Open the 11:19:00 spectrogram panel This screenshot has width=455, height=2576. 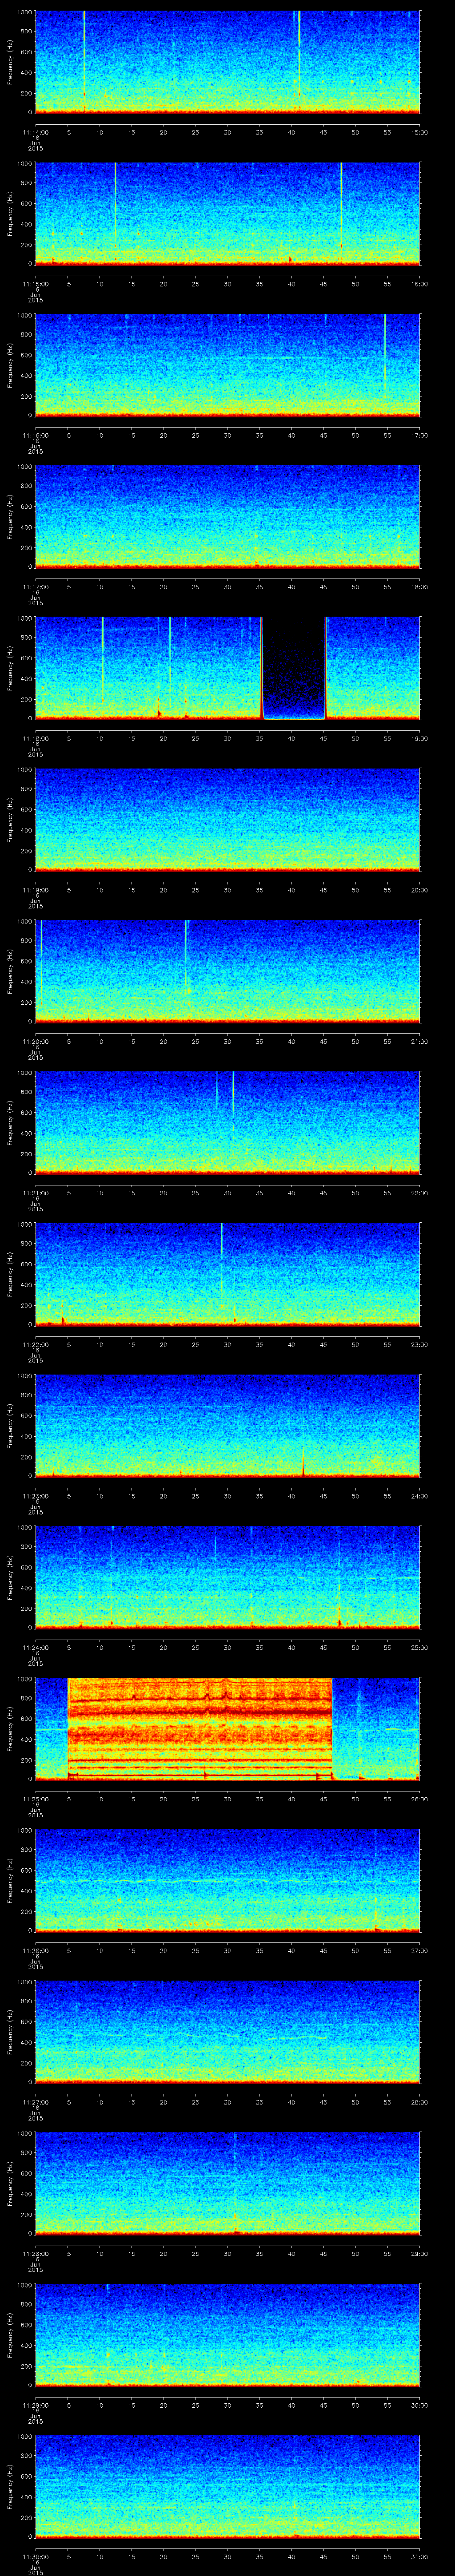pos(228,820)
